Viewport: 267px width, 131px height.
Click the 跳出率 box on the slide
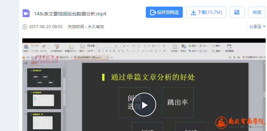[177, 103]
